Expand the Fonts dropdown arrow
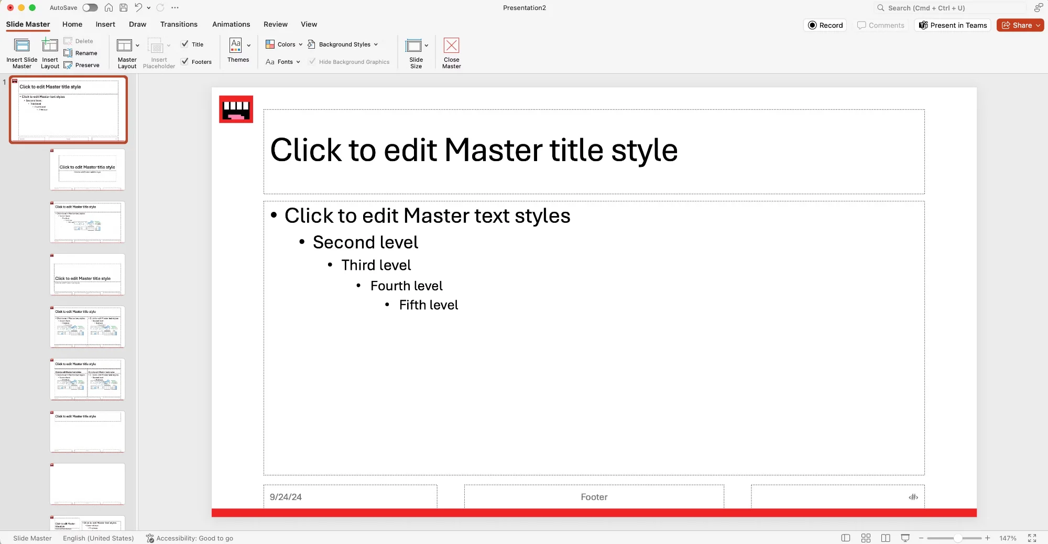The width and height of the screenshot is (1048, 544). coord(298,62)
